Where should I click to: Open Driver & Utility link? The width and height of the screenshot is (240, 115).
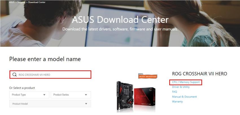[x=181, y=87]
